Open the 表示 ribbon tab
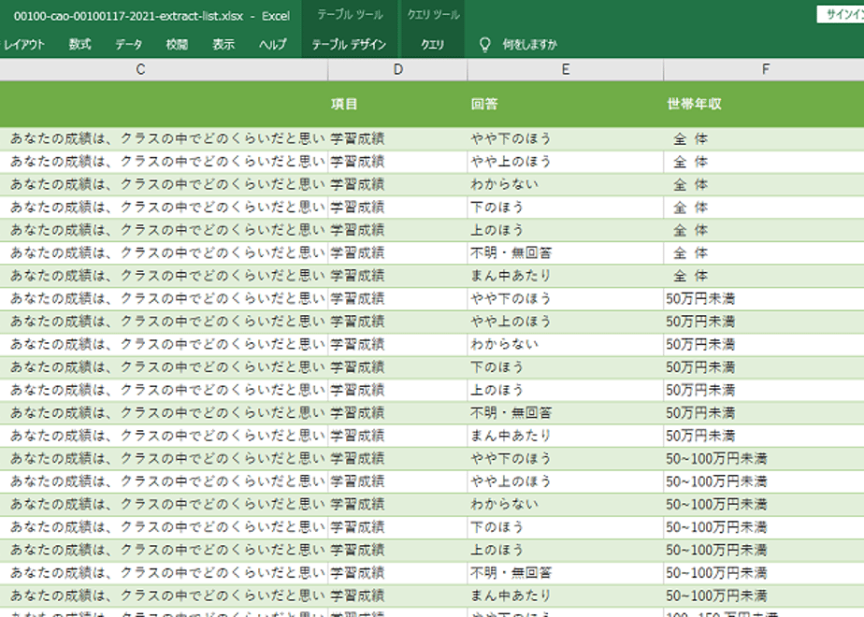 tap(223, 45)
